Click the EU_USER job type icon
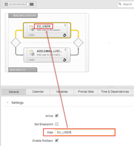Screen dimensions: 134x146 click(32, 28)
